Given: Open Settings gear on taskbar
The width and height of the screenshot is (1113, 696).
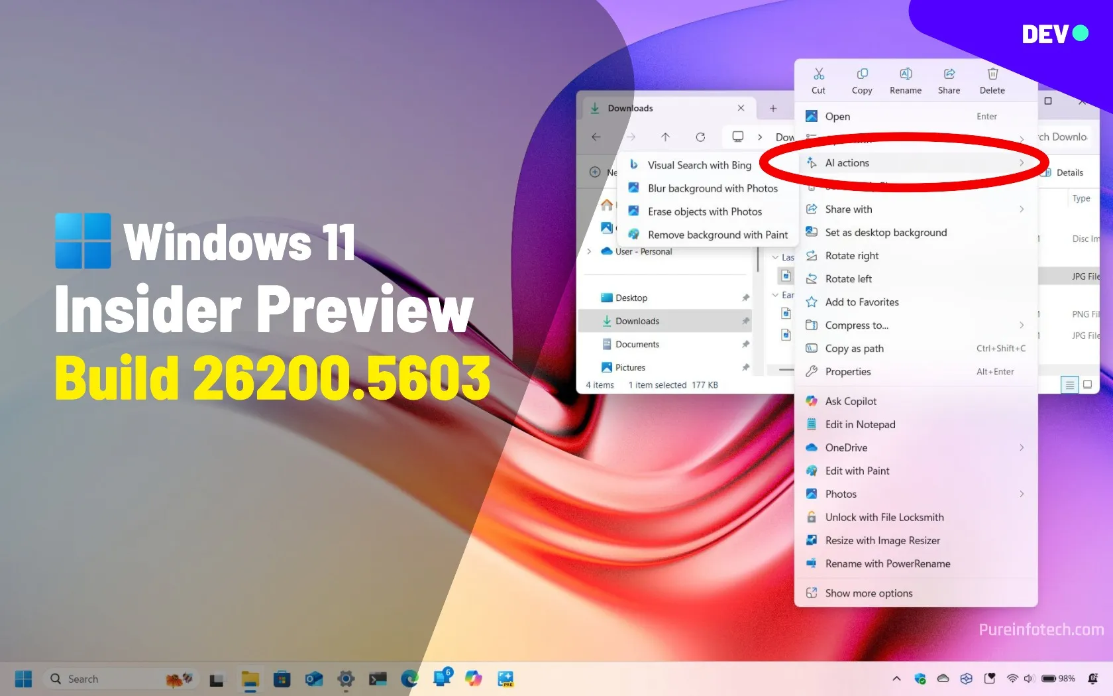Looking at the screenshot, I should click(346, 679).
